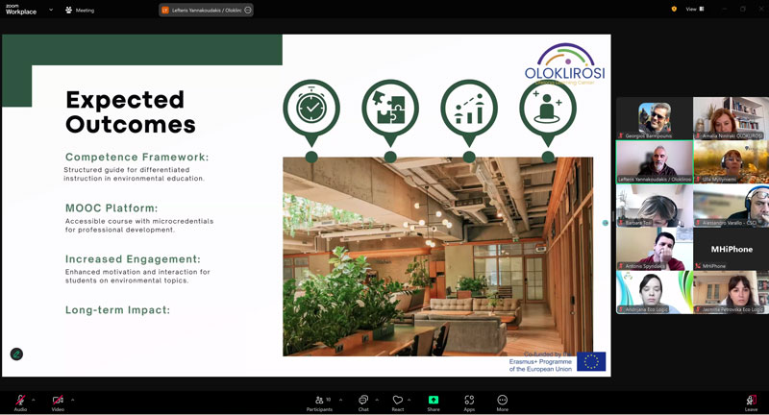Image resolution: width=769 pixels, height=415 pixels.
Task: Expand the video settings arrow next to Video
Action: click(x=72, y=400)
